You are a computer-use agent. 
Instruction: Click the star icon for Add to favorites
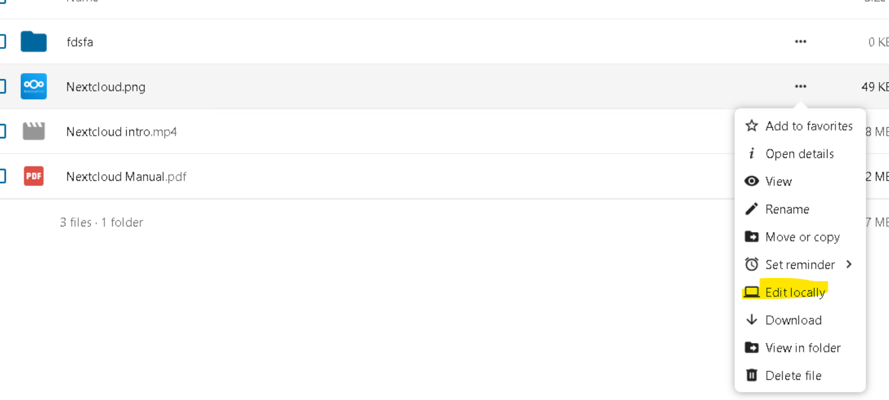pos(752,126)
